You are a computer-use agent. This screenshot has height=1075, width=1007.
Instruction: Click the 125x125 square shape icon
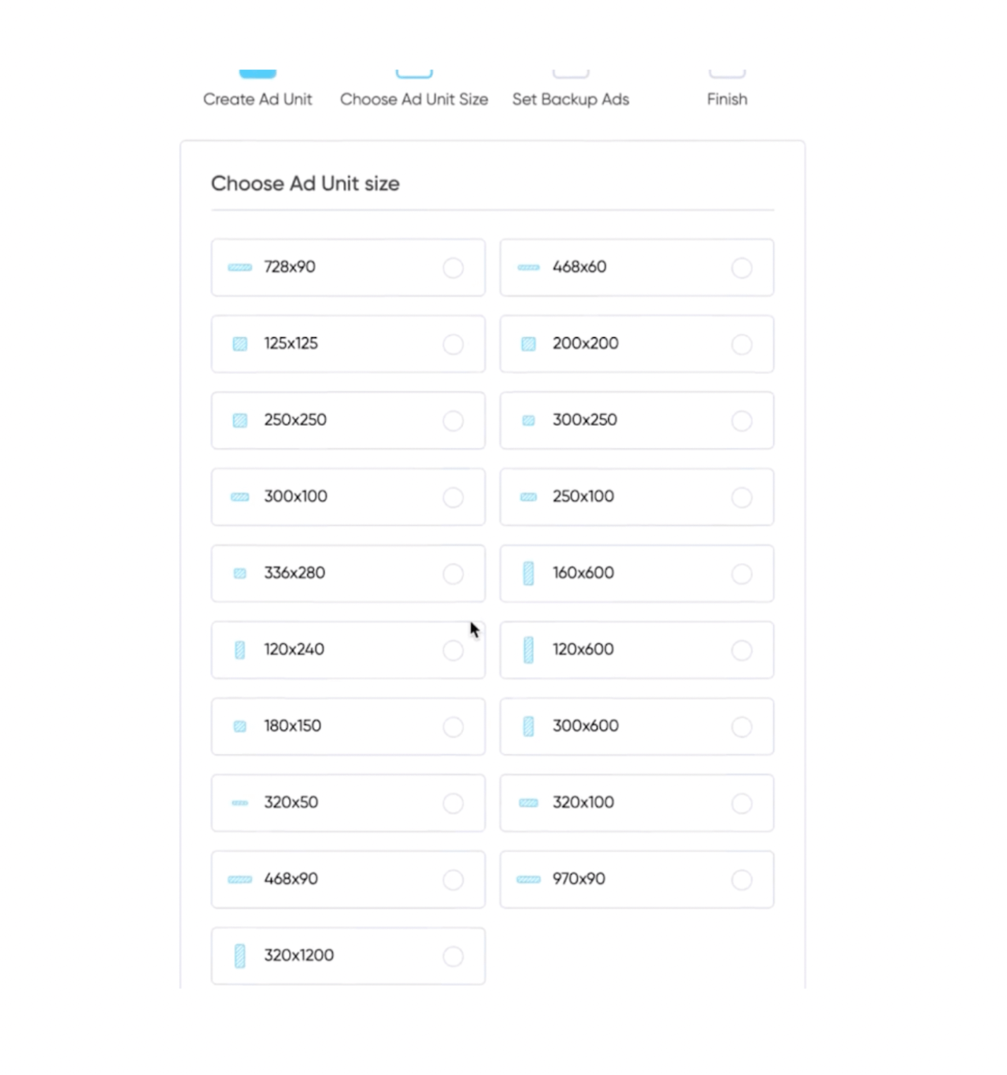(x=240, y=344)
